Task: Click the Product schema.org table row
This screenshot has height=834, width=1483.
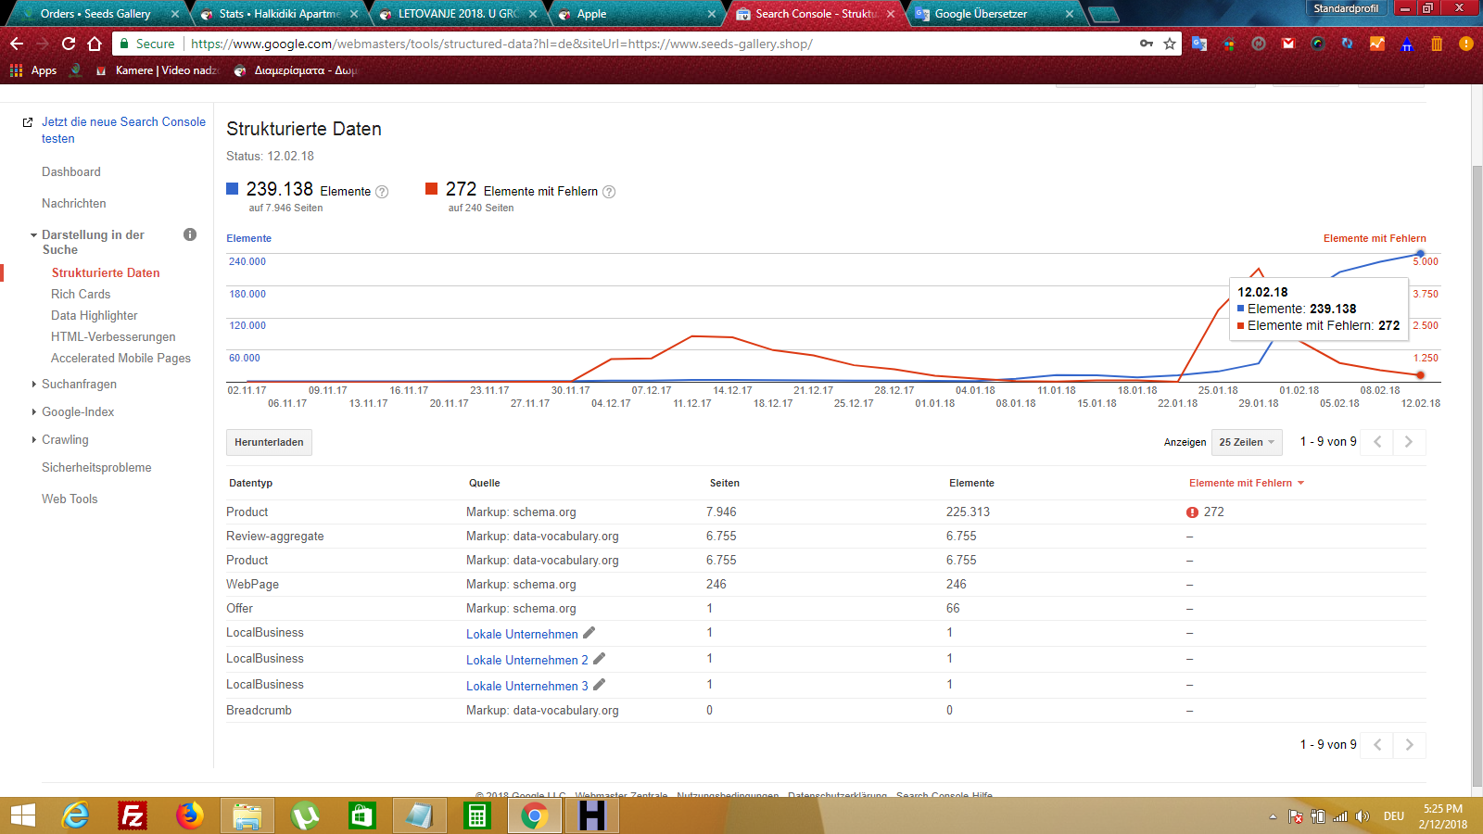Action: 826,512
